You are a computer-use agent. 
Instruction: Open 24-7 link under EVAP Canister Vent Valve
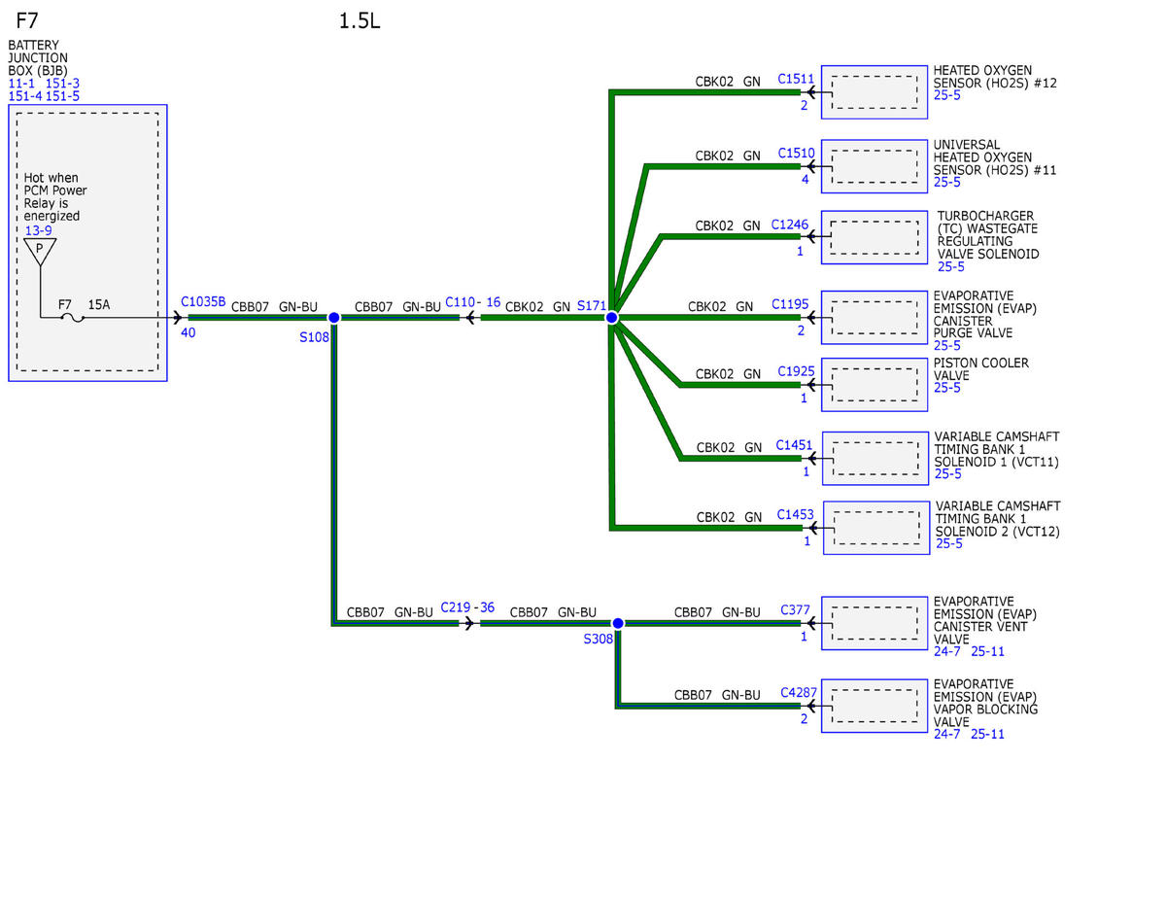tap(947, 652)
